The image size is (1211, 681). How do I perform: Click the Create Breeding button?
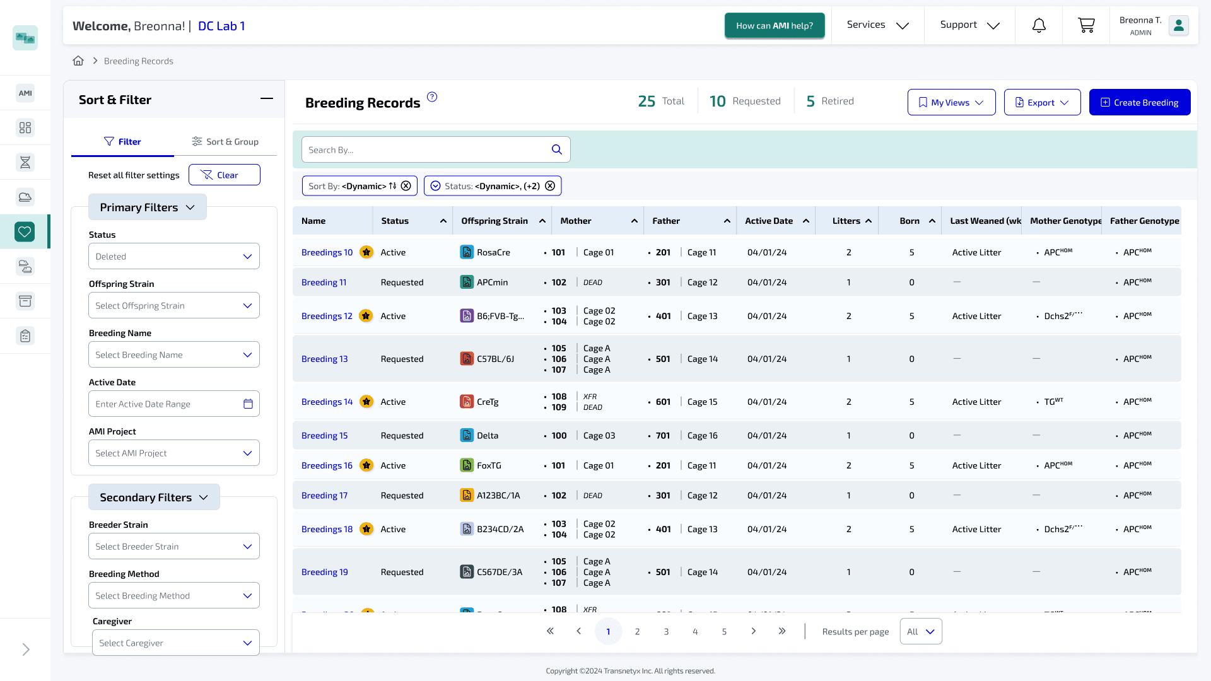(x=1140, y=102)
